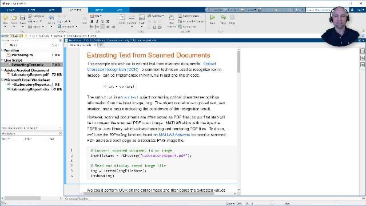Viewport: 366px width, 206px height.
Task: Collapse the Adobe Acrobat Document group
Action: point(2,70)
